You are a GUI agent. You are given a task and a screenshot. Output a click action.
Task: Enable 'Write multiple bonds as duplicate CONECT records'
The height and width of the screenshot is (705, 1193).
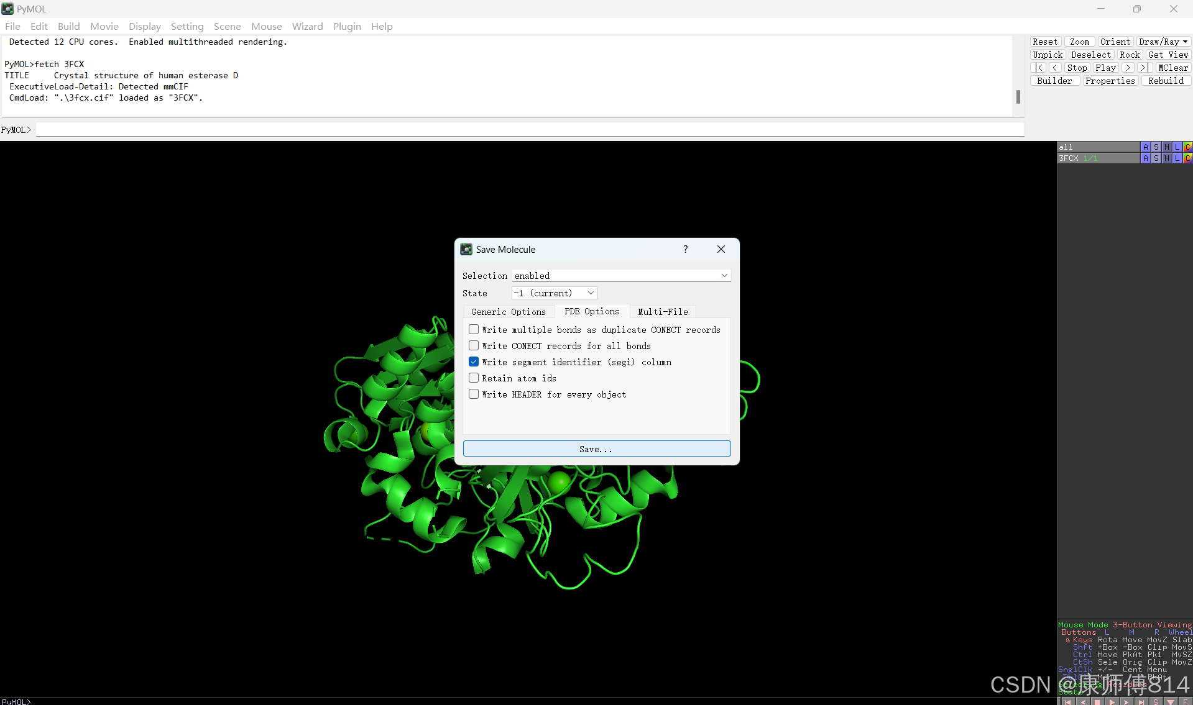pos(474,329)
